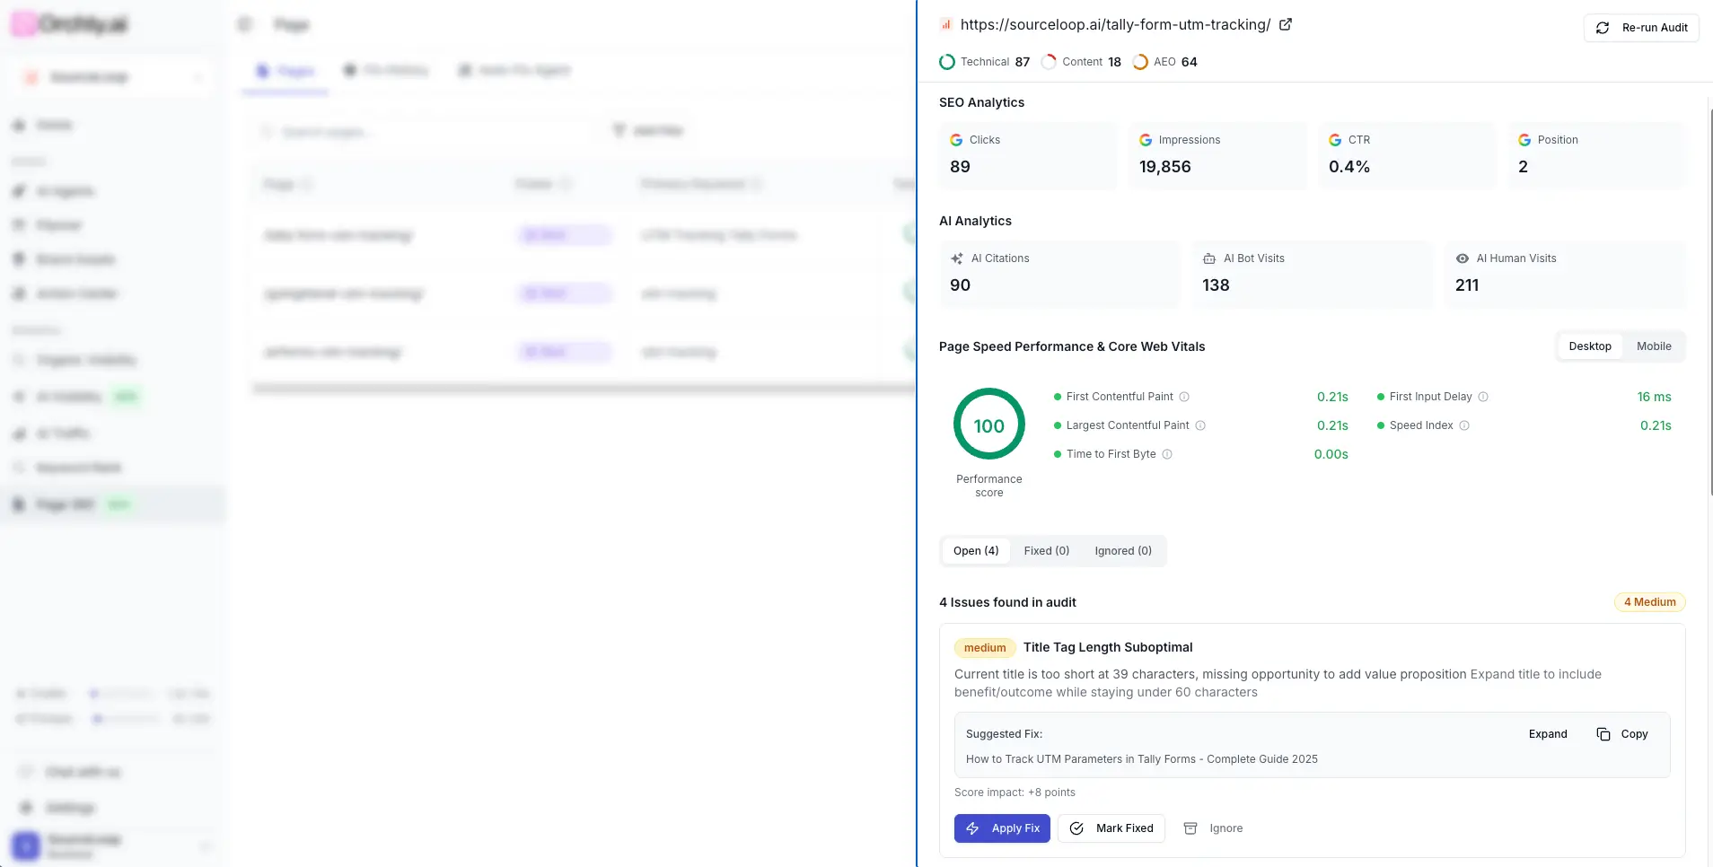
Task: Open the Ignored (0) tab
Action: coord(1122,550)
